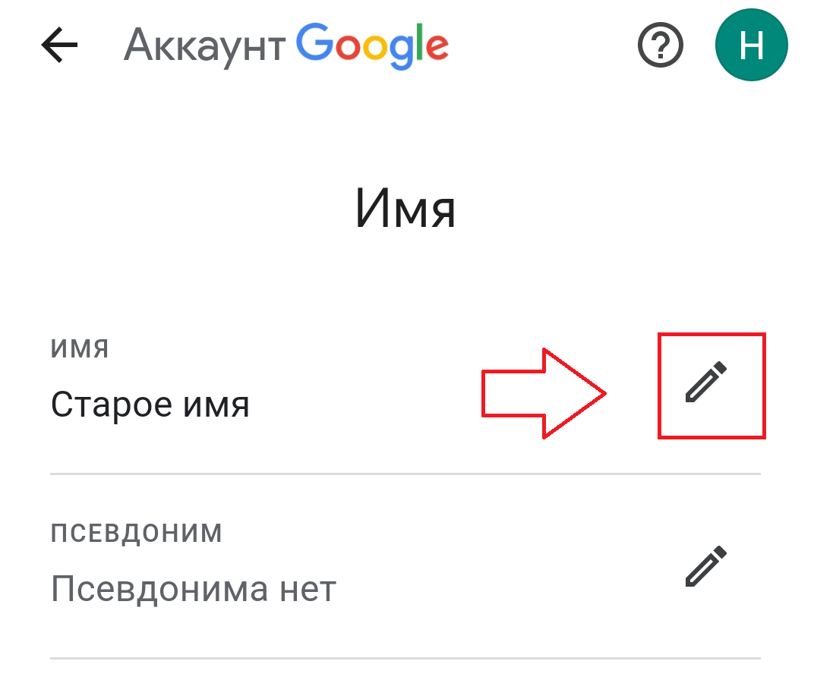Screen dimensions: 814x699
Task: Tap the Старое имя value
Action: [150, 405]
